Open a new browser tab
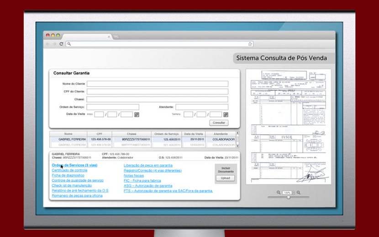 click(x=116, y=37)
